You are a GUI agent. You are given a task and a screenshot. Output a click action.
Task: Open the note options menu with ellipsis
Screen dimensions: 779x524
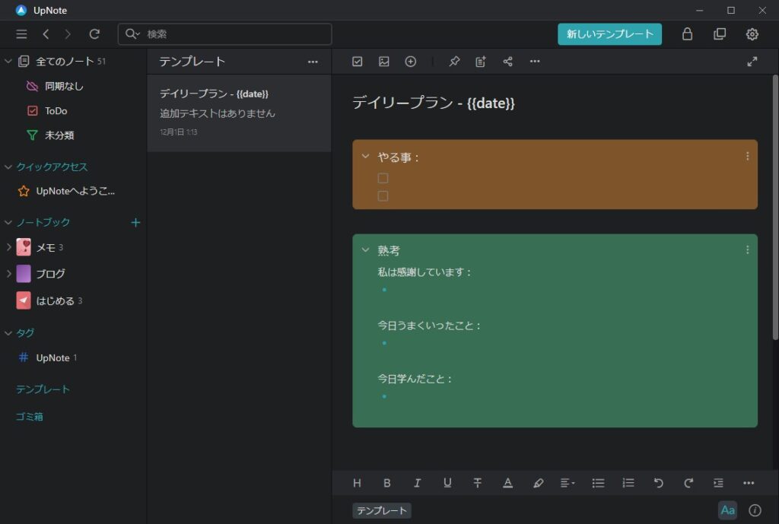[x=535, y=61]
